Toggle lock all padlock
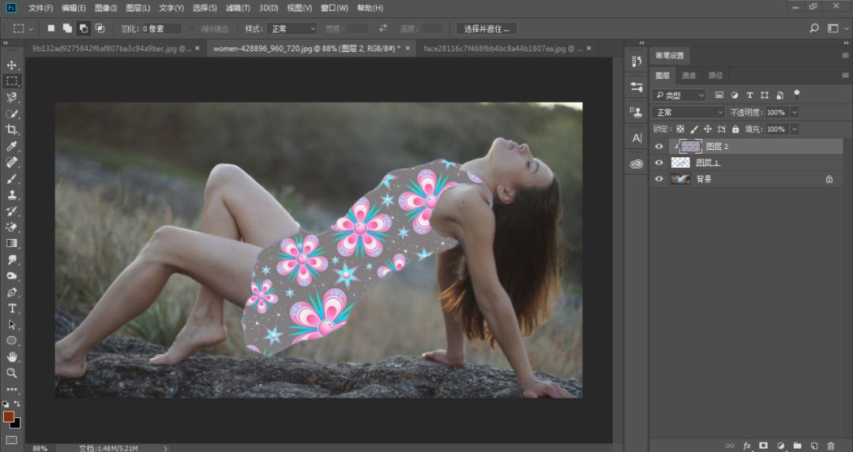This screenshot has width=853, height=452. tap(735, 129)
